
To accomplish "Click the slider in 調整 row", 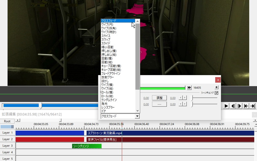I will (x=204, y=98).
